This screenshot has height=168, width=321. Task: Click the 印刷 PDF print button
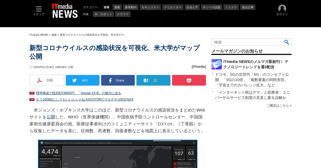47,80
